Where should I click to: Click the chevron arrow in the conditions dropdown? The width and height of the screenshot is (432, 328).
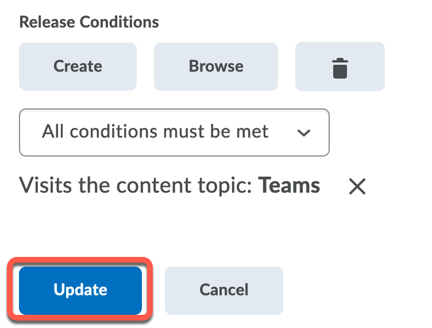303,133
